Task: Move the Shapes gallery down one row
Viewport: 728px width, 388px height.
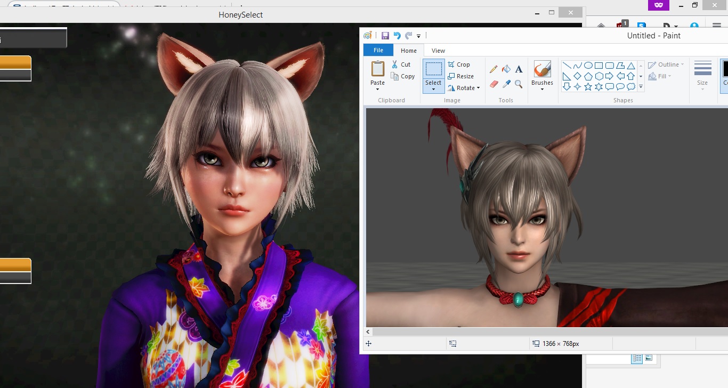Action: point(641,76)
